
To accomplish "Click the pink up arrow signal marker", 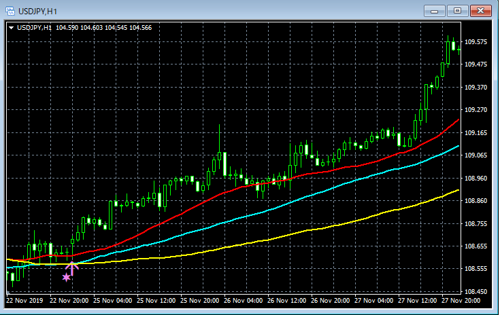I will coord(72,268).
